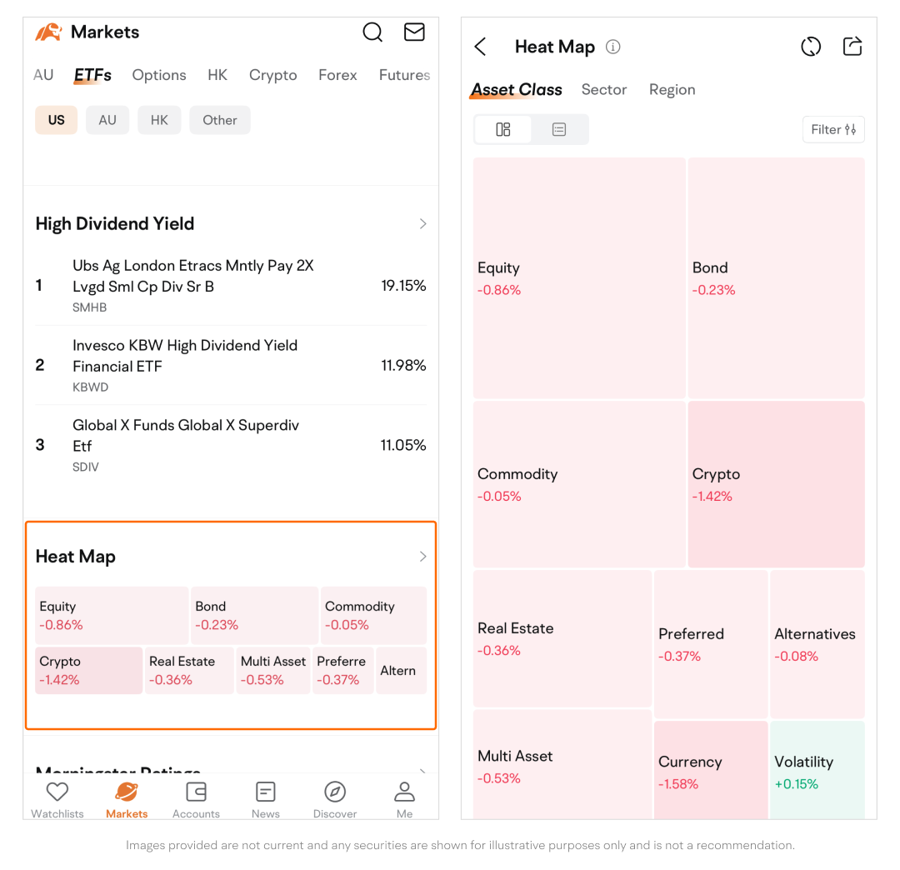The width and height of the screenshot is (900, 870).
Task: Share the Heat Map via export icon
Action: 852,47
